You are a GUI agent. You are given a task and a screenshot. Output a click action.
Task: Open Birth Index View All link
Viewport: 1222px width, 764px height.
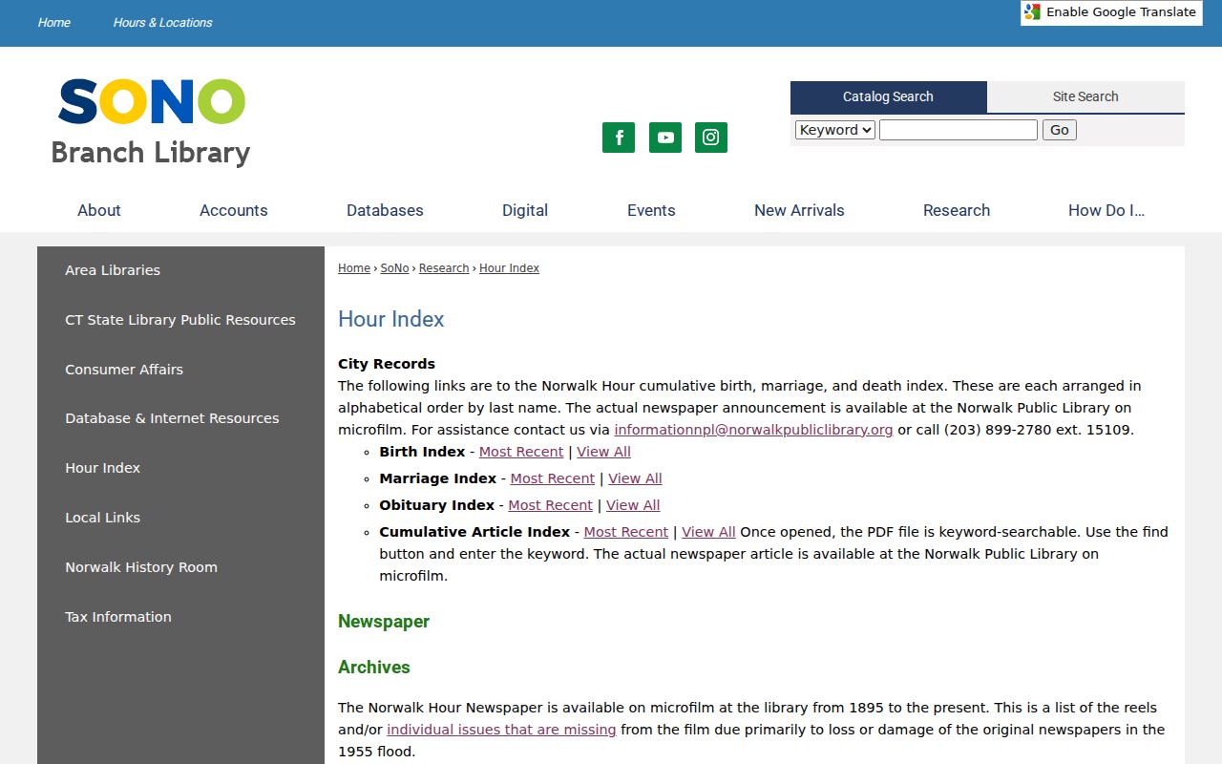603,452
